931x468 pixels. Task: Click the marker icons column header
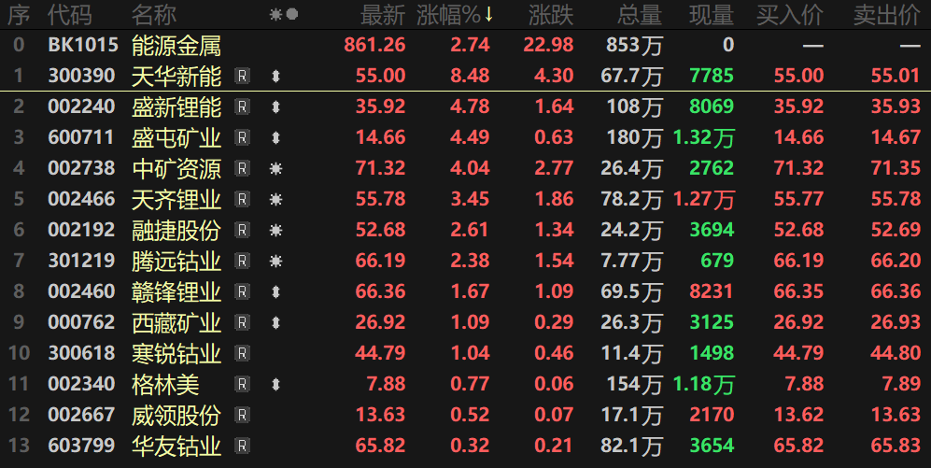[x=283, y=15]
